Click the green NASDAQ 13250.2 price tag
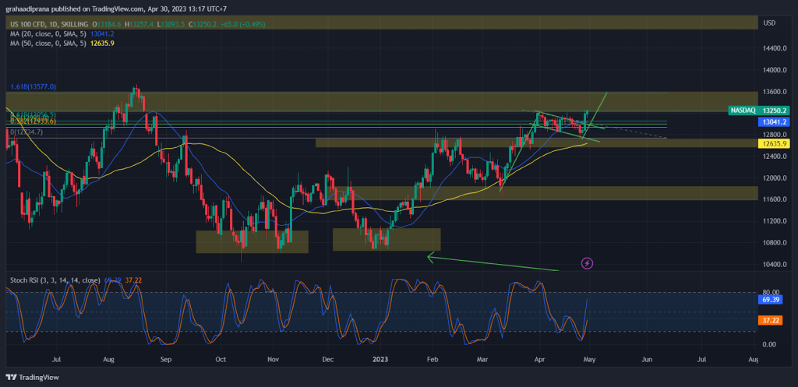Viewport: 798px width, 387px height. (761, 110)
